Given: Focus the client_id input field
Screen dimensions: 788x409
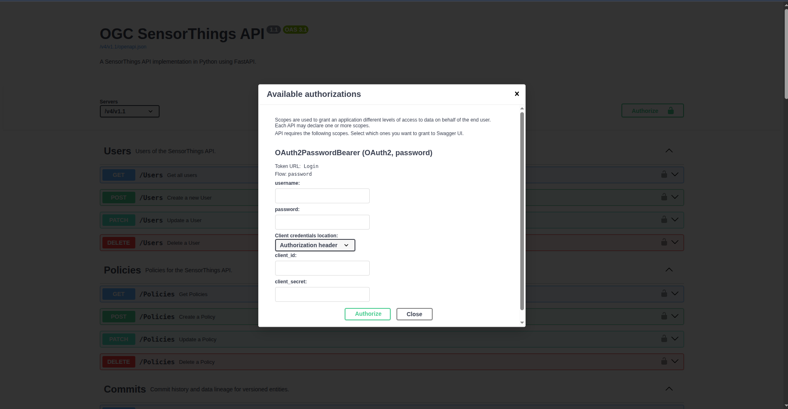Looking at the screenshot, I should point(322,268).
